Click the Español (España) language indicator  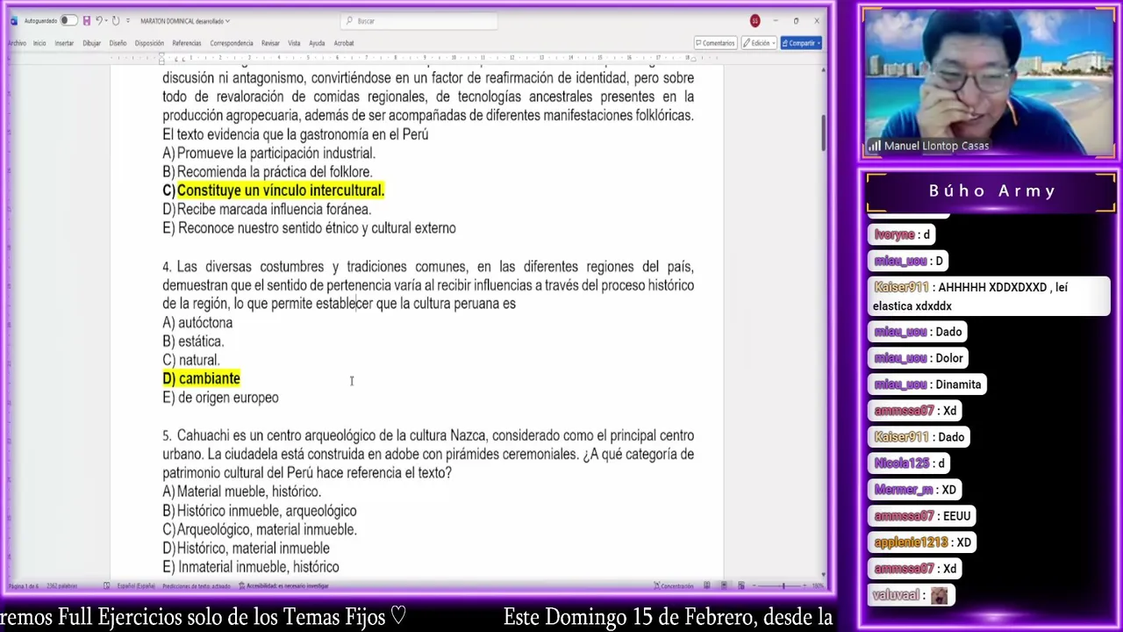pyautogui.click(x=136, y=586)
